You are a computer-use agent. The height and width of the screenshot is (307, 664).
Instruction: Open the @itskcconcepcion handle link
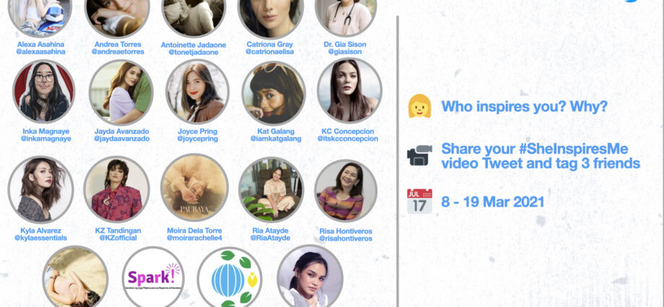click(x=348, y=139)
